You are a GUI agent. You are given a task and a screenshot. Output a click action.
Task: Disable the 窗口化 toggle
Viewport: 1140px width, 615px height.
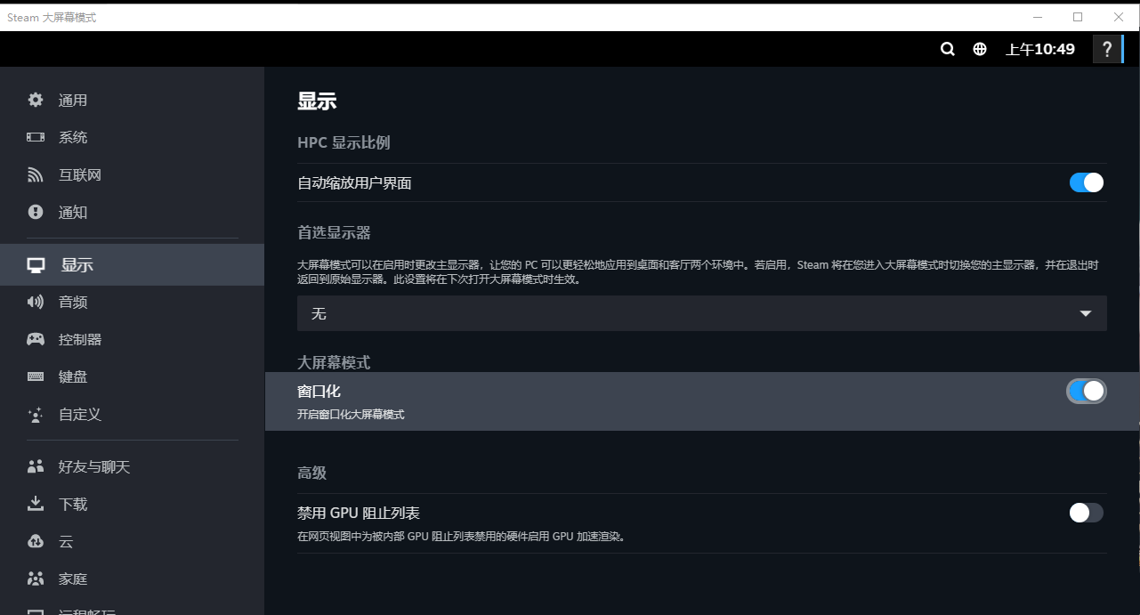pyautogui.click(x=1086, y=391)
